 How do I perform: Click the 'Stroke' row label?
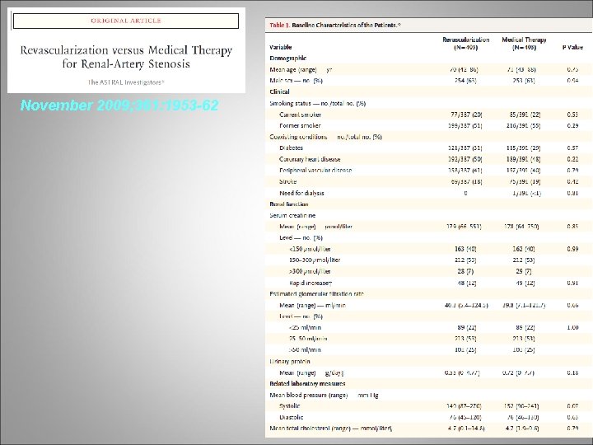coord(287,181)
